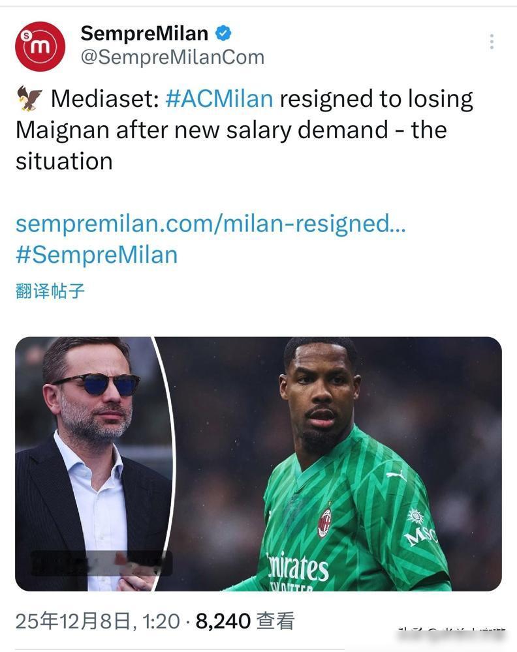The width and height of the screenshot is (517, 652).
Task: Open the #SempreMilan hashtag
Action: [x=97, y=255]
